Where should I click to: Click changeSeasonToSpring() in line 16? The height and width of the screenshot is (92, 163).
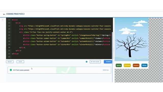[90, 35]
